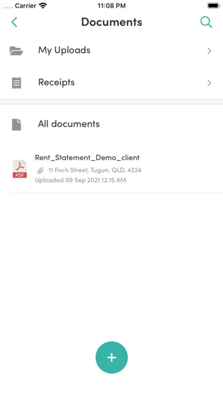This screenshot has width=223, height=395.
Task: Click the paperclip attachment icon
Action: 40,171
